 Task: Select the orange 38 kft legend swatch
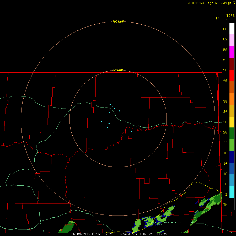232,99
